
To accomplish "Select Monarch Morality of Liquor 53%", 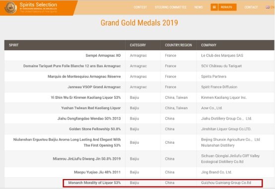I will pyautogui.click(x=94, y=183).
